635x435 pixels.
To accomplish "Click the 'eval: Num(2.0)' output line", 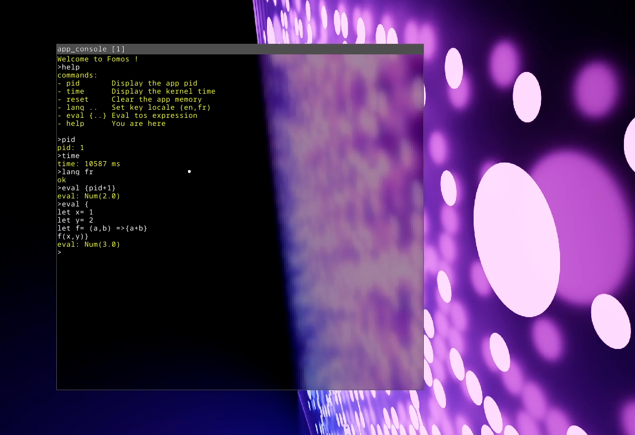I will point(89,196).
